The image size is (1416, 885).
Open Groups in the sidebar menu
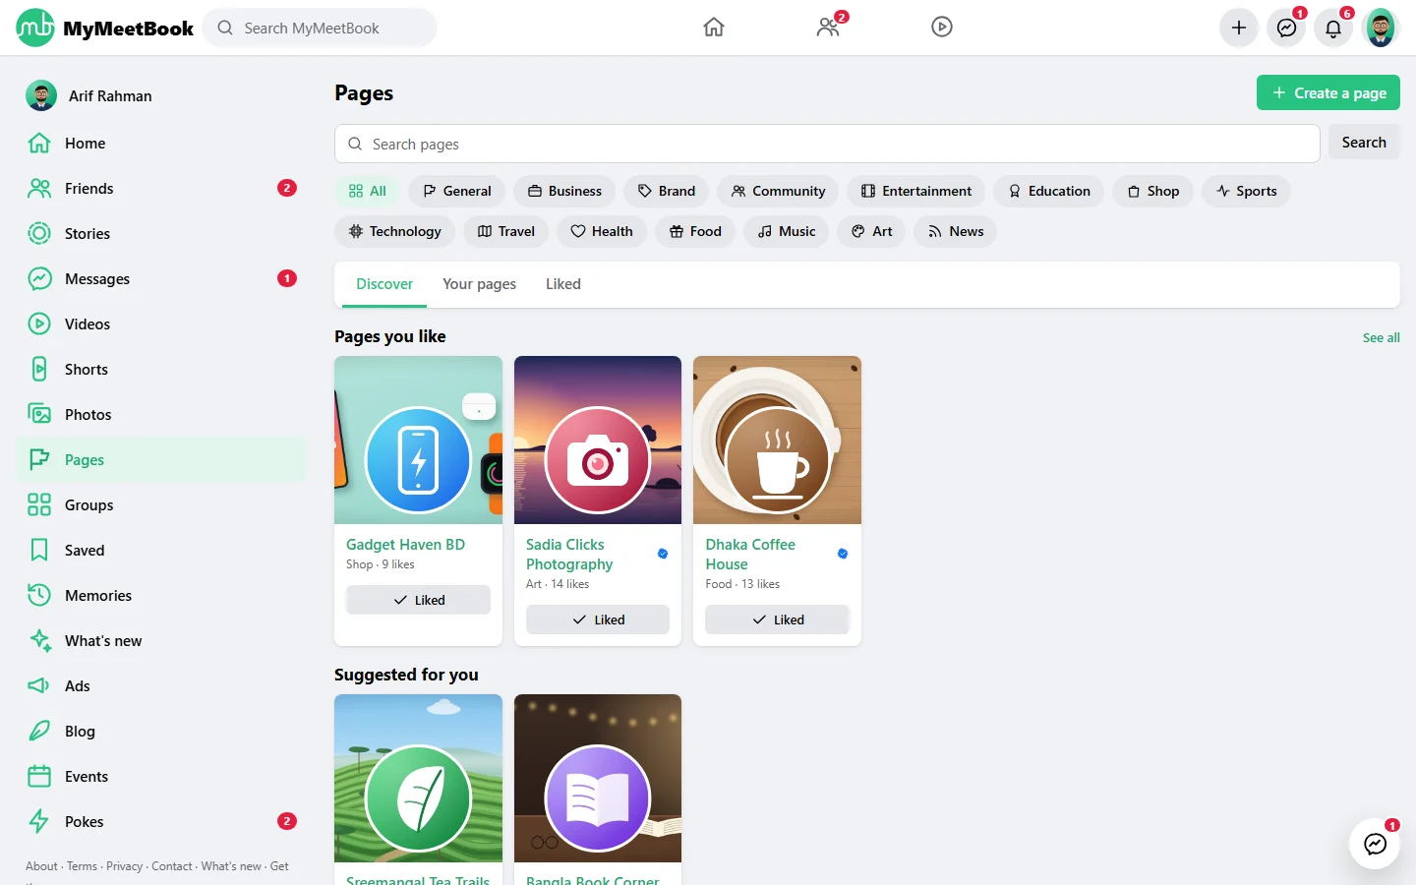(x=161, y=505)
